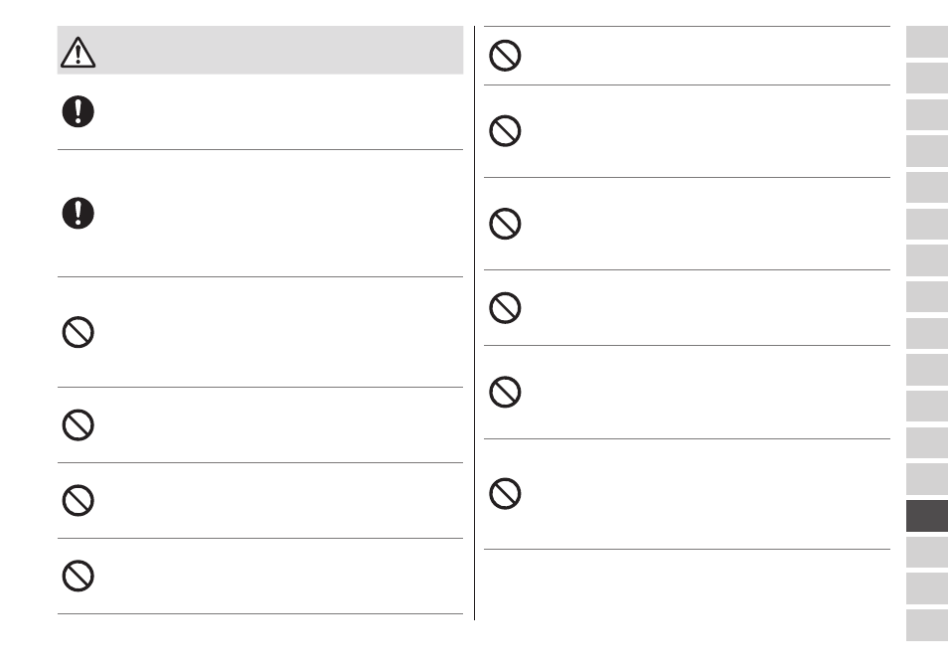Click topmost prohibition icon in right column
Screen dimensions: 948x667
click(505, 56)
